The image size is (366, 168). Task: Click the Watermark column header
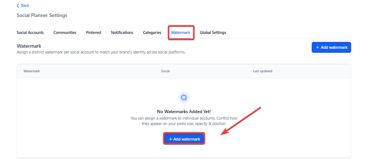[31, 71]
